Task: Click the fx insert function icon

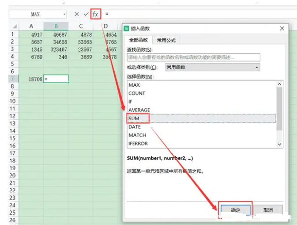Action: tap(95, 14)
